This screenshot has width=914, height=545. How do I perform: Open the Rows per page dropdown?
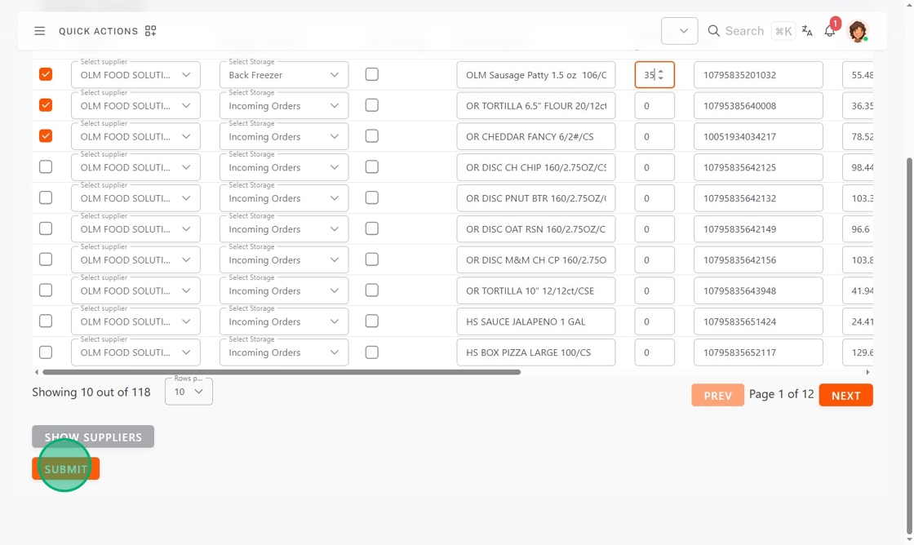(x=189, y=392)
